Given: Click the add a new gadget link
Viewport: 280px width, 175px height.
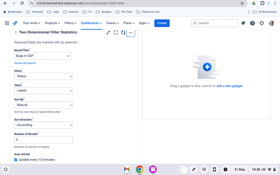Looking at the screenshot, I should [x=229, y=86].
